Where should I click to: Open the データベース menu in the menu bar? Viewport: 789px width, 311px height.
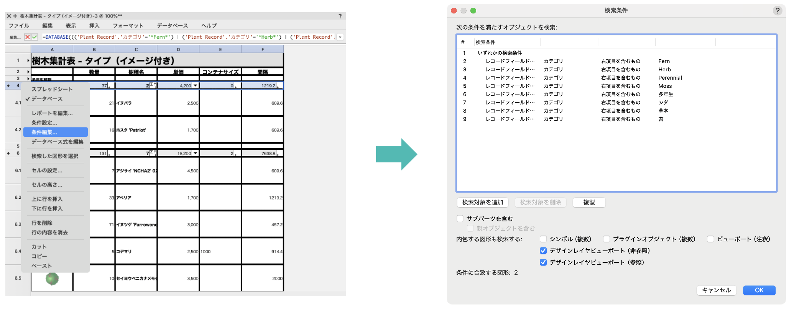tap(172, 26)
